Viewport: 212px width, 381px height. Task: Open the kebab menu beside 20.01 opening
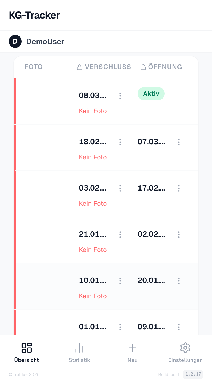(179, 281)
